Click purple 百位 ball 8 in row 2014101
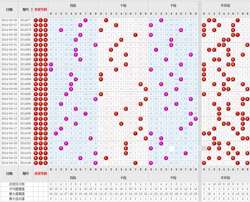 pos(91,138)
